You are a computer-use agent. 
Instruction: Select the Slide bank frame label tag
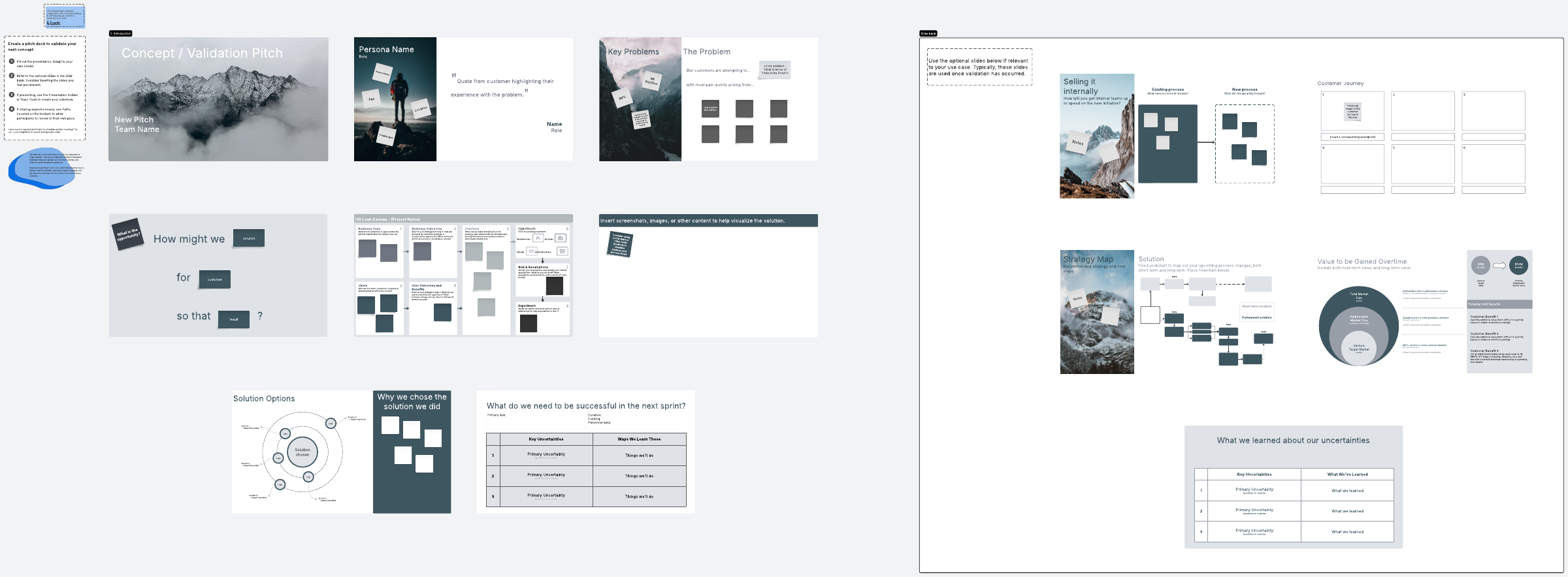click(x=928, y=33)
